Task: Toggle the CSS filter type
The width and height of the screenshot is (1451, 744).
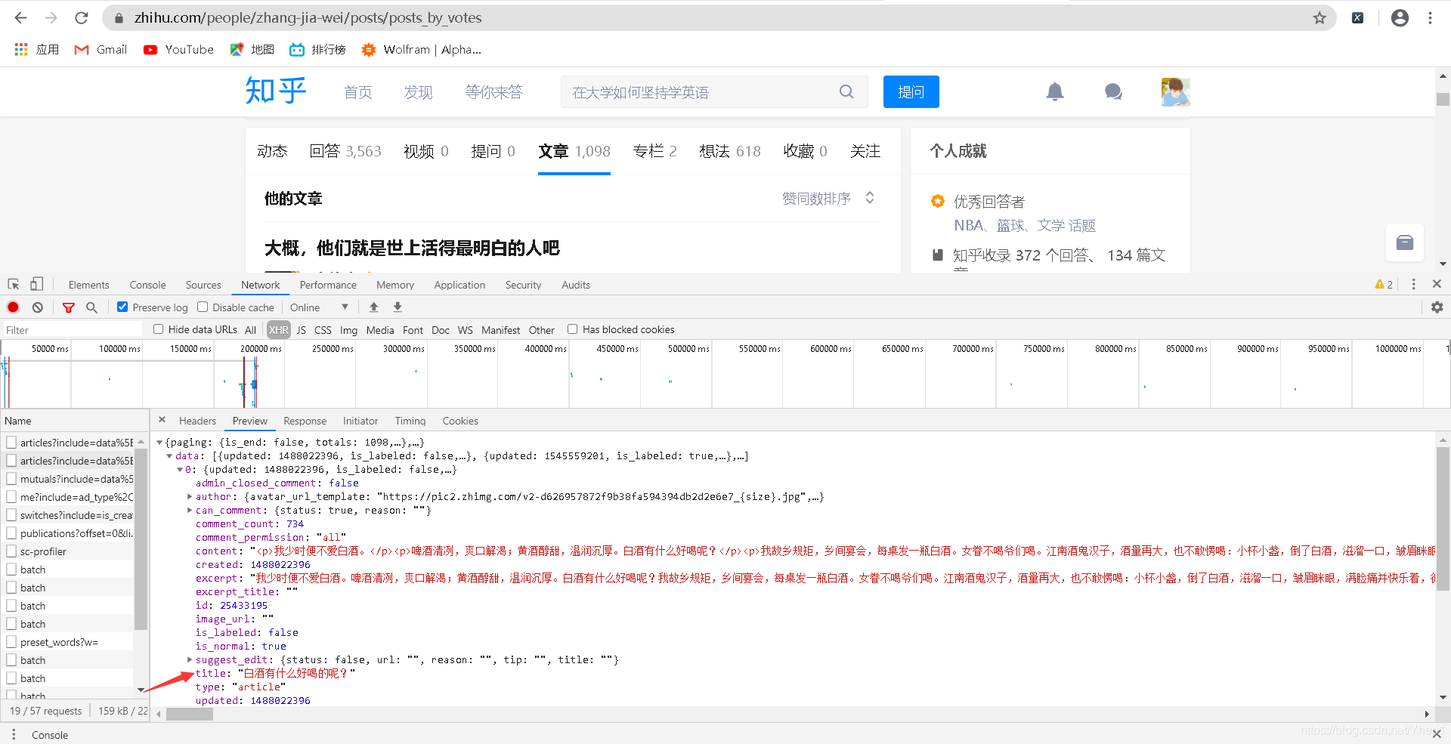Action: [x=323, y=329]
